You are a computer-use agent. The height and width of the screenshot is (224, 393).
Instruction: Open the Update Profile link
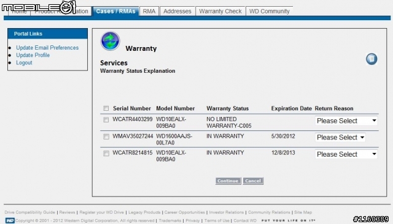pos(33,55)
